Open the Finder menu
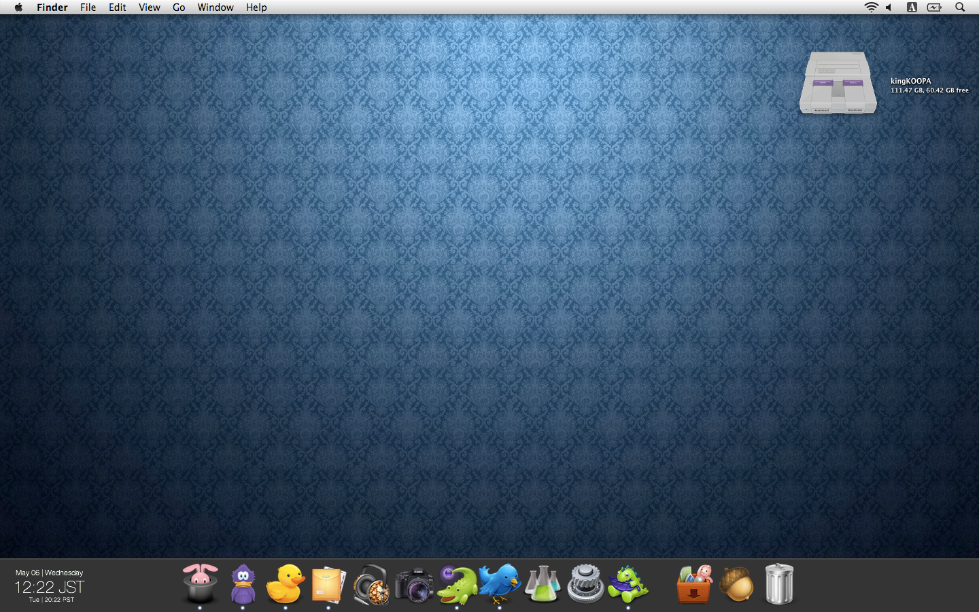Viewport: 979px width, 612px height. [x=52, y=7]
